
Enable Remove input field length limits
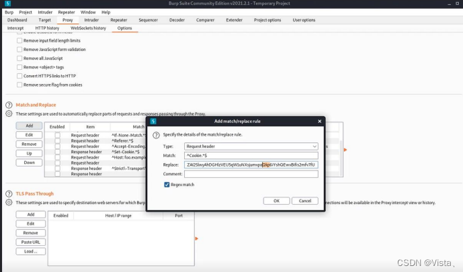(x=19, y=40)
